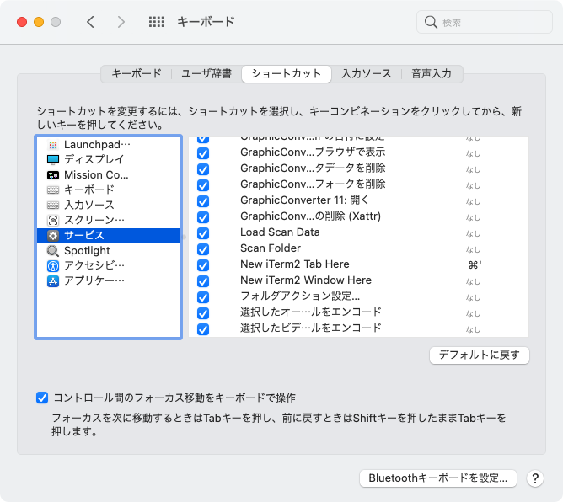Open the 音声入力 tab

click(432, 73)
